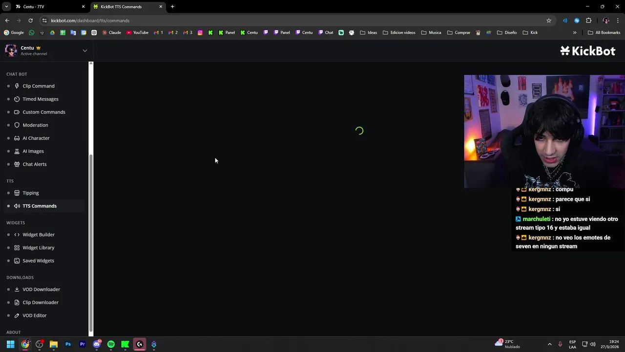Screen dimensions: 625x352
Task: Open the Chat bookmark
Action: click(326, 33)
